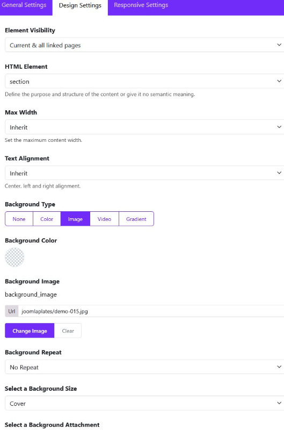Click the Change Image button
The image size is (284, 430).
(x=30, y=331)
